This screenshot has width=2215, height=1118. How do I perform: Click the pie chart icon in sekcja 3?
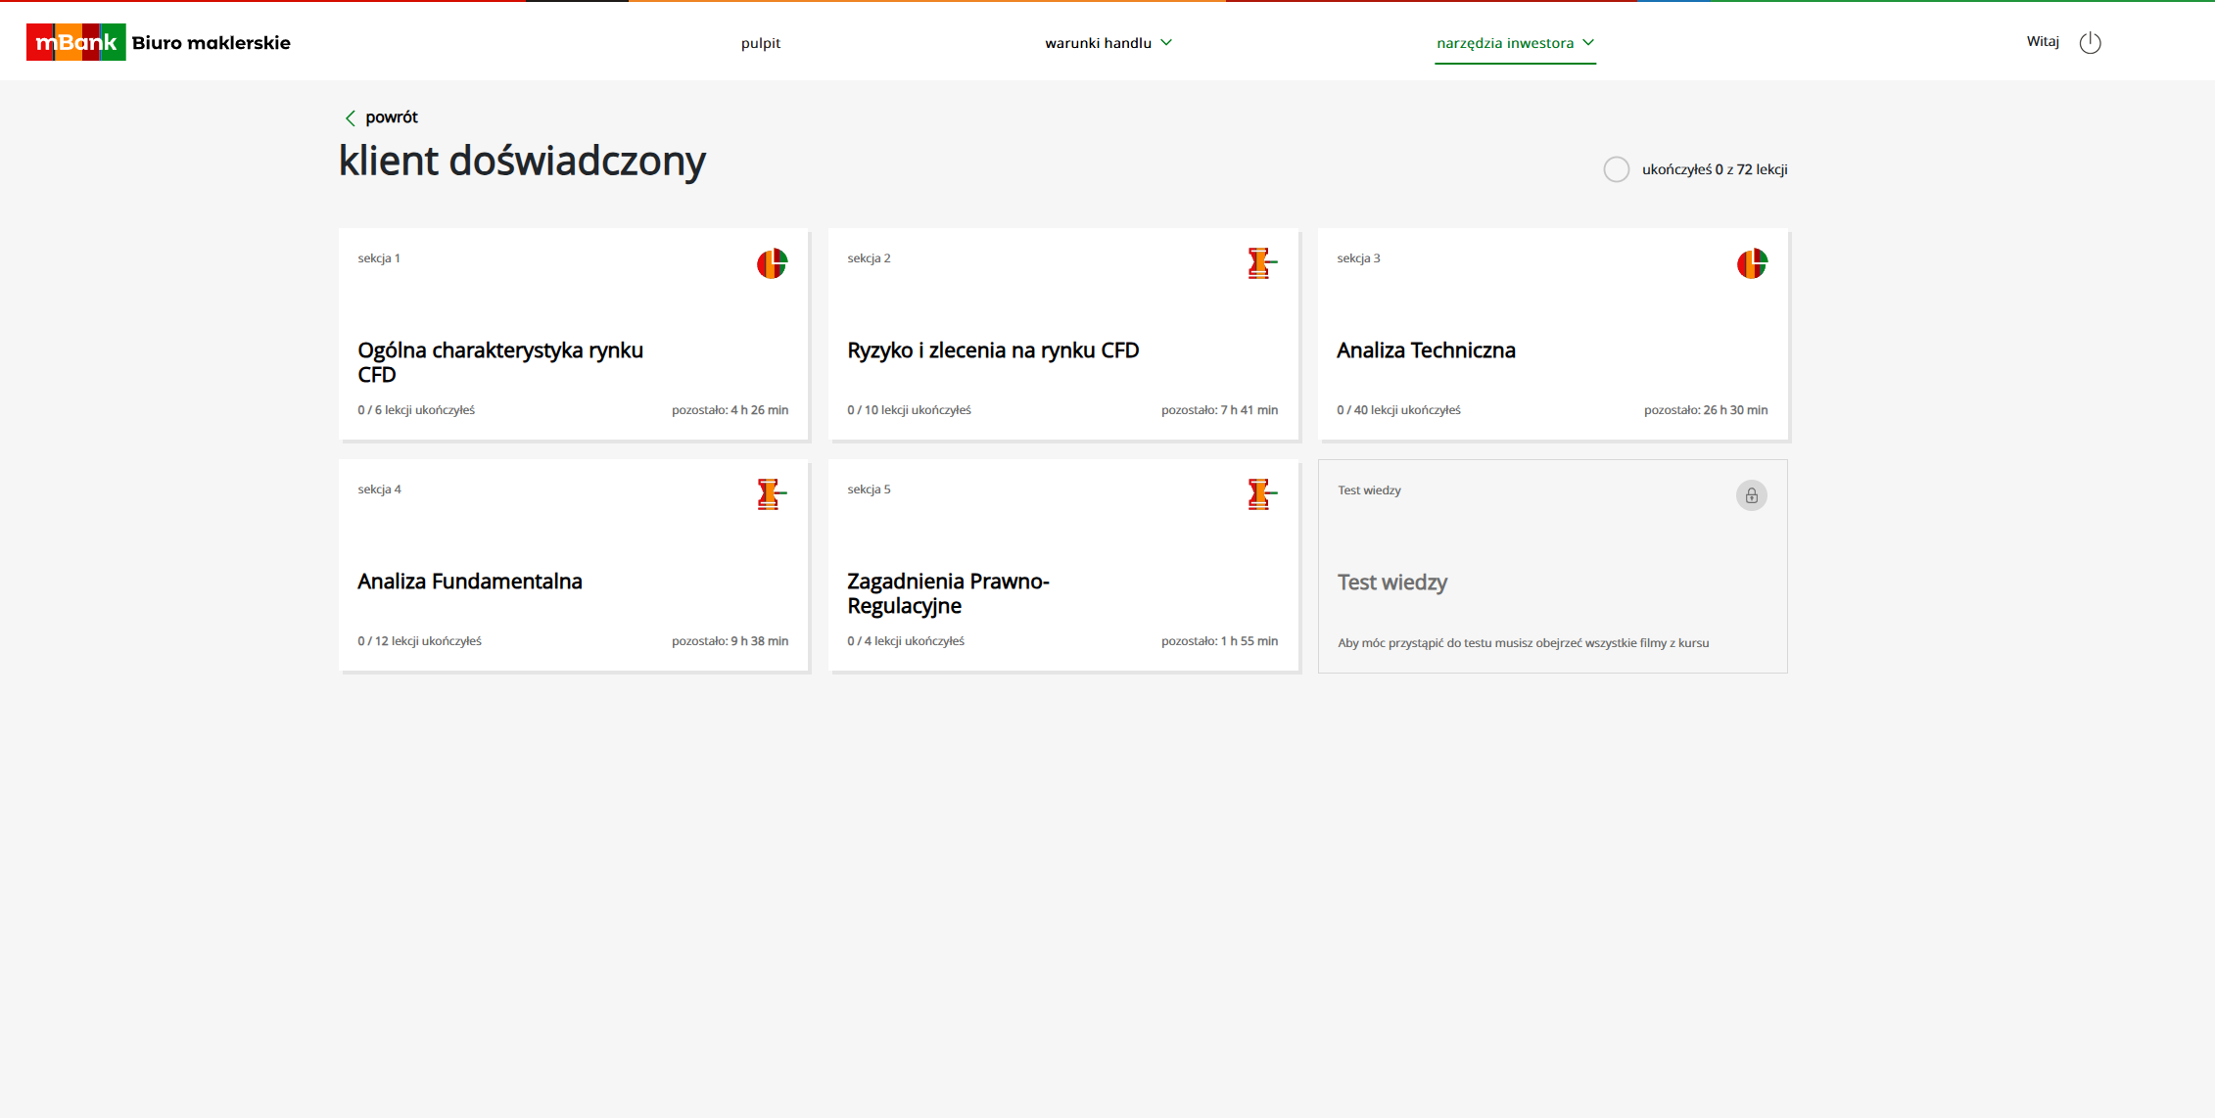(x=1752, y=263)
